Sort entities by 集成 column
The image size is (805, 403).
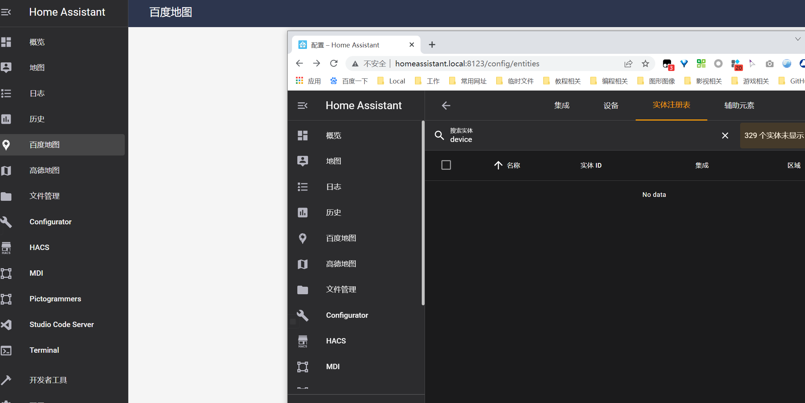pos(702,165)
